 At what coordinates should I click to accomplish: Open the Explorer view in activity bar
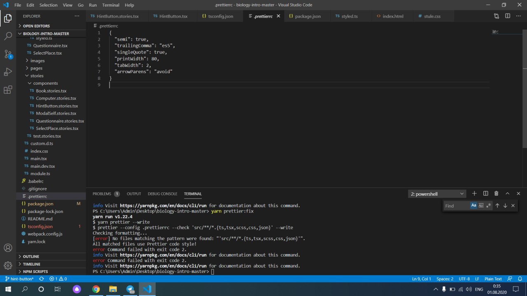8,18
